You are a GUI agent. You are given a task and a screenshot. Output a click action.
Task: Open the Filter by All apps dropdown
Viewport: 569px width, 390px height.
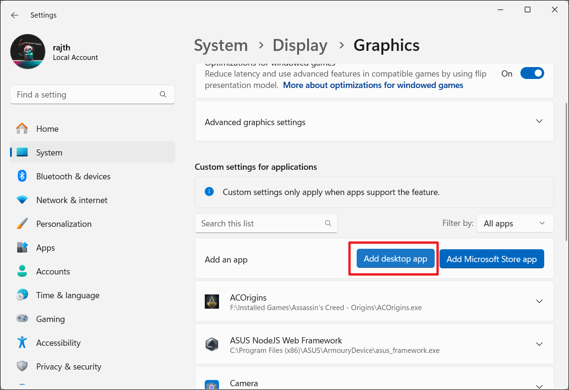(515, 224)
